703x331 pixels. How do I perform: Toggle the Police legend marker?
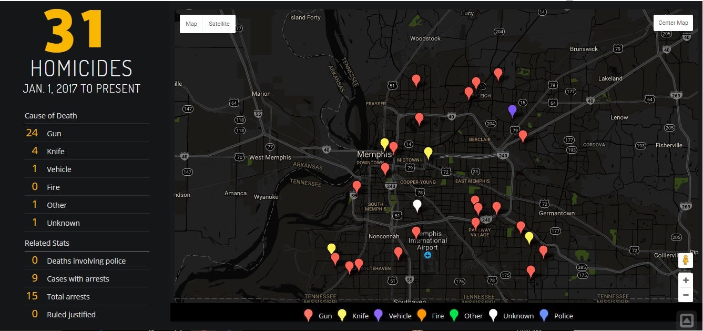pyautogui.click(x=544, y=315)
